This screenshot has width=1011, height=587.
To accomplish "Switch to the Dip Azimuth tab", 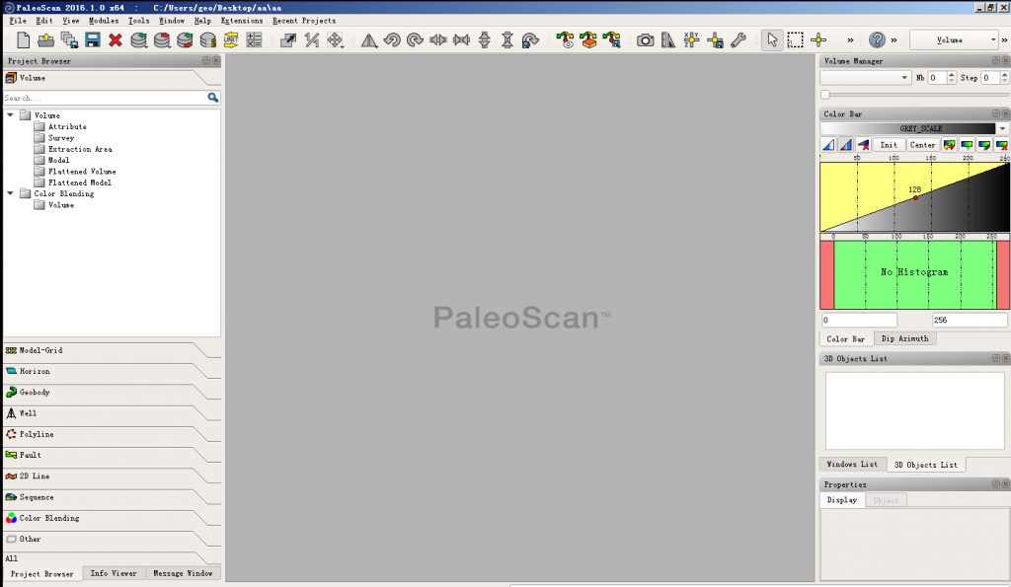I will pos(905,338).
